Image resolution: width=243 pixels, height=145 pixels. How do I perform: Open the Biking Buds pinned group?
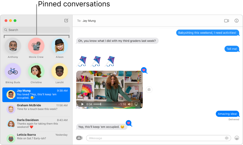13,73
